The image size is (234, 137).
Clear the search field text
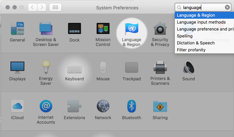[x=227, y=7]
